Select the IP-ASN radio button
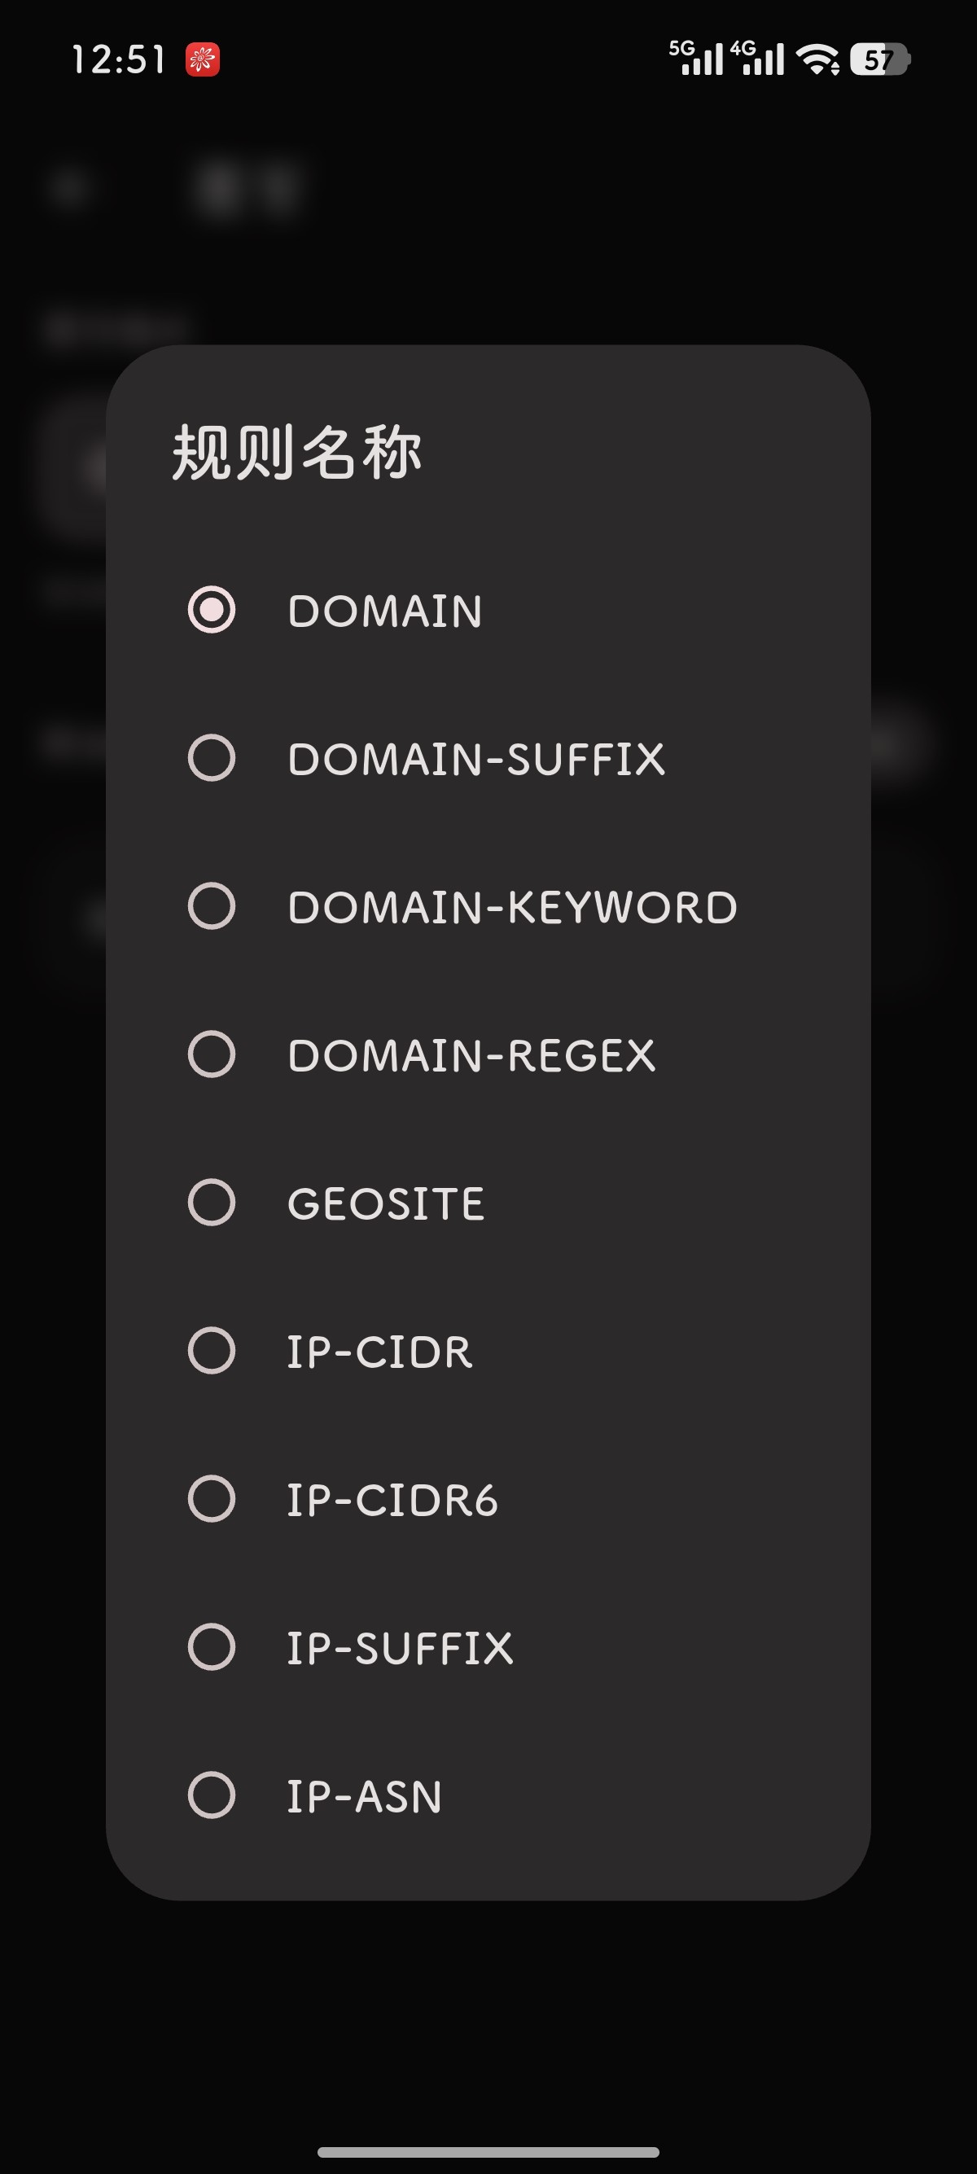 (211, 1795)
